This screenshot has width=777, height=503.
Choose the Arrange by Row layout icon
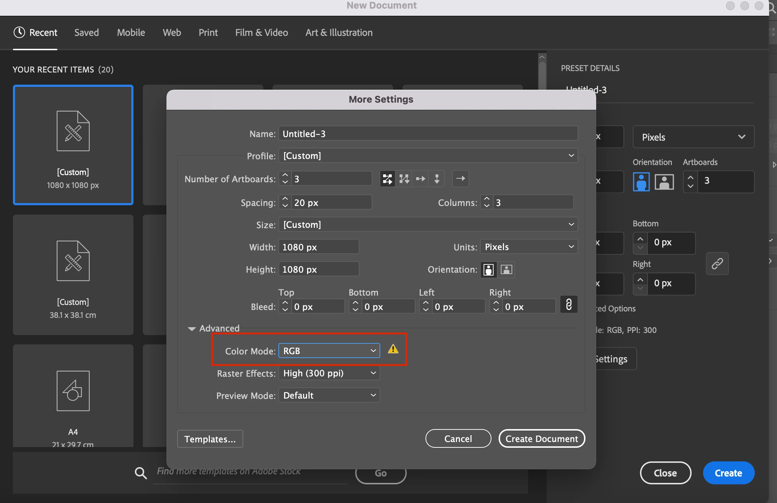pos(420,179)
